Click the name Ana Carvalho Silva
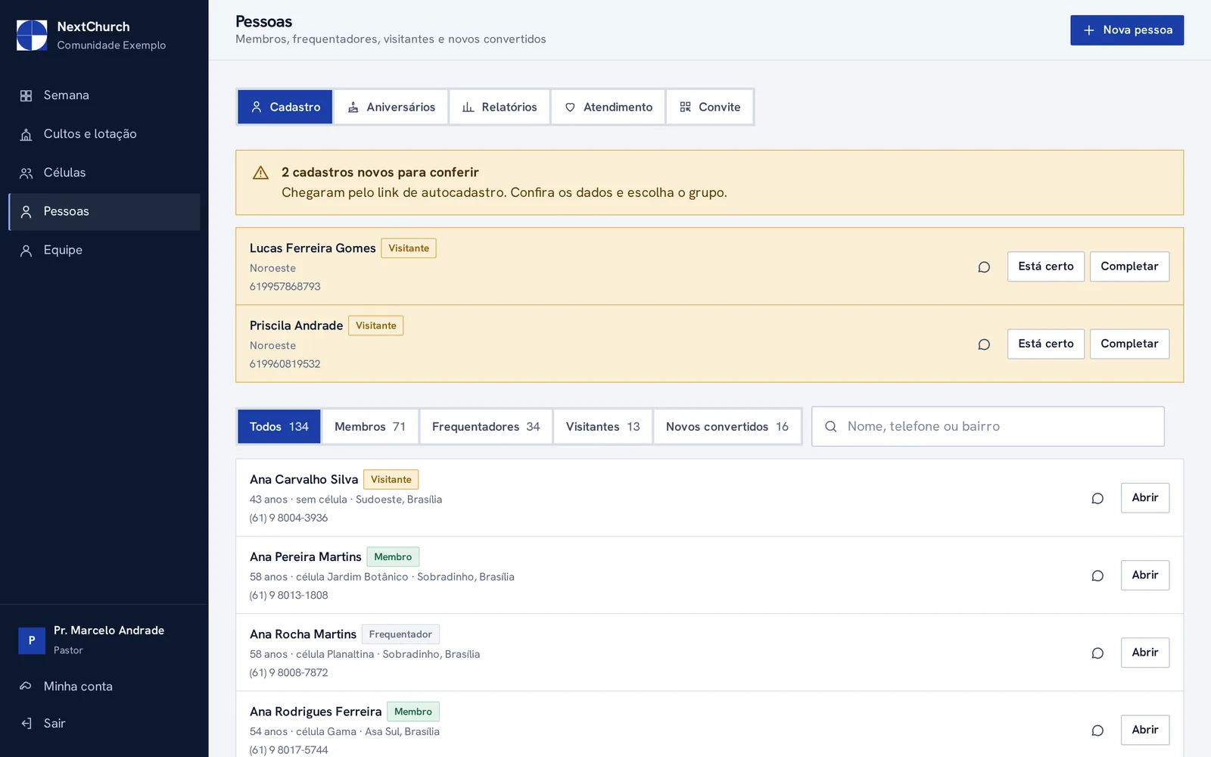1211x757 pixels. 304,479
